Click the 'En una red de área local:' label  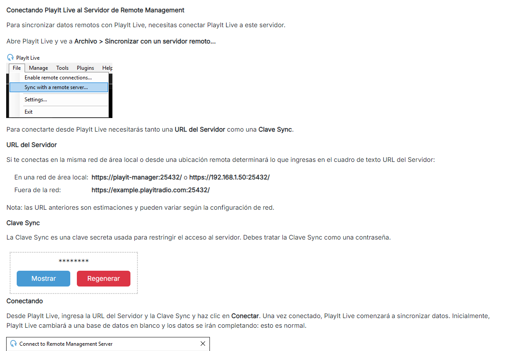pyautogui.click(x=51, y=177)
